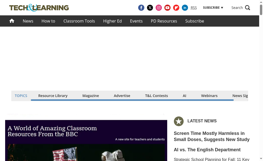Click the TOPICS label

coord(21,96)
